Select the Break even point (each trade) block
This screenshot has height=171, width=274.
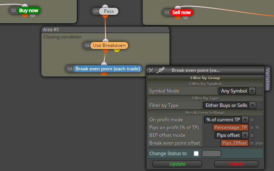[108, 69]
